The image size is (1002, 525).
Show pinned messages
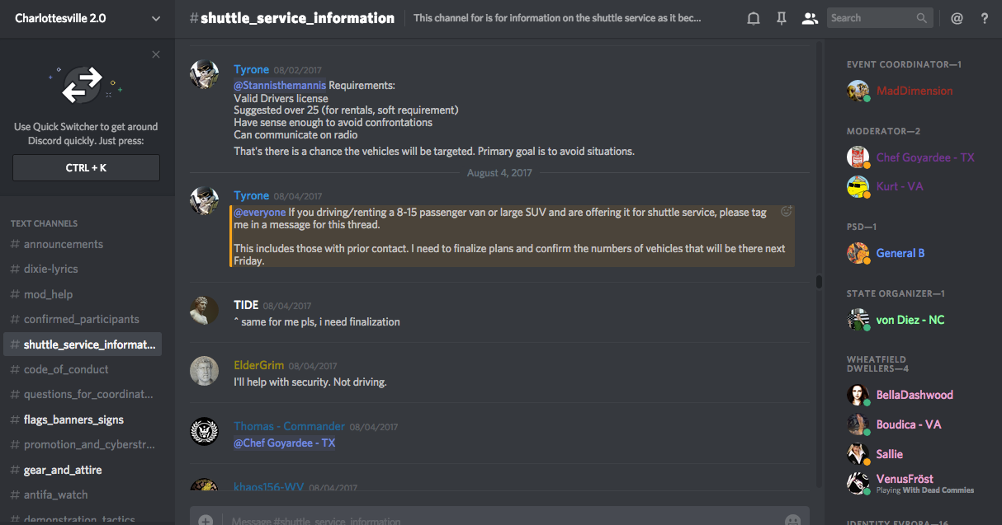(x=782, y=18)
